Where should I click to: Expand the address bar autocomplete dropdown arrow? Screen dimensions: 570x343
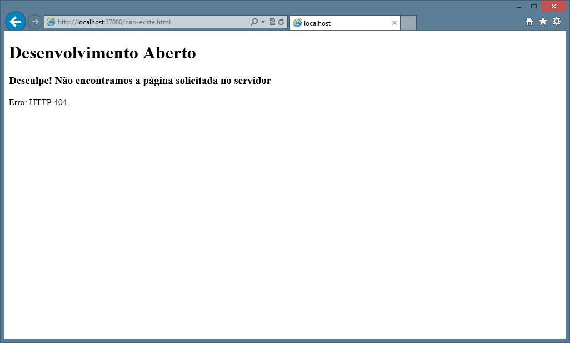263,22
